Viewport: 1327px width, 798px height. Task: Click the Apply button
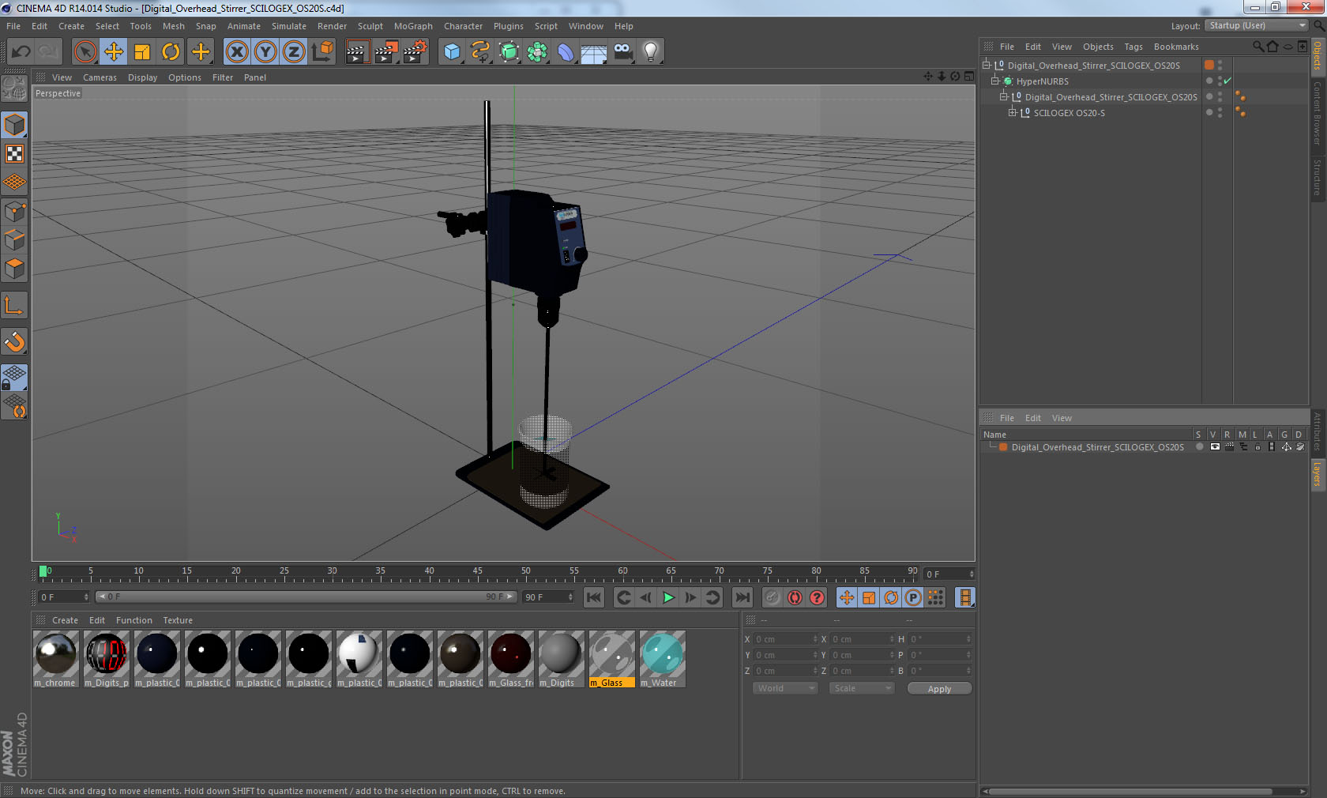(939, 689)
